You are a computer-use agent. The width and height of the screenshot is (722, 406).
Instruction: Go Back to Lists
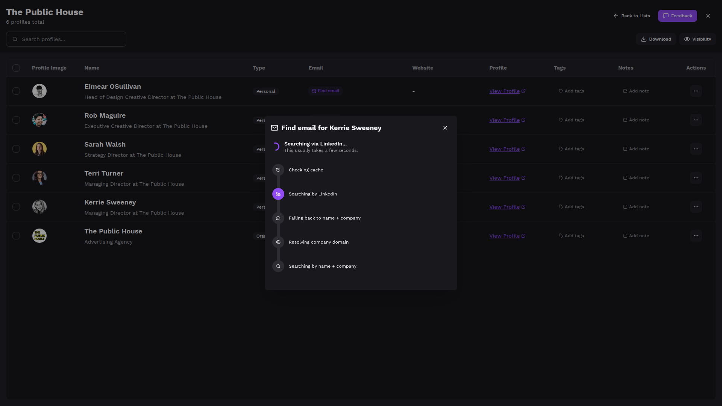point(632,16)
